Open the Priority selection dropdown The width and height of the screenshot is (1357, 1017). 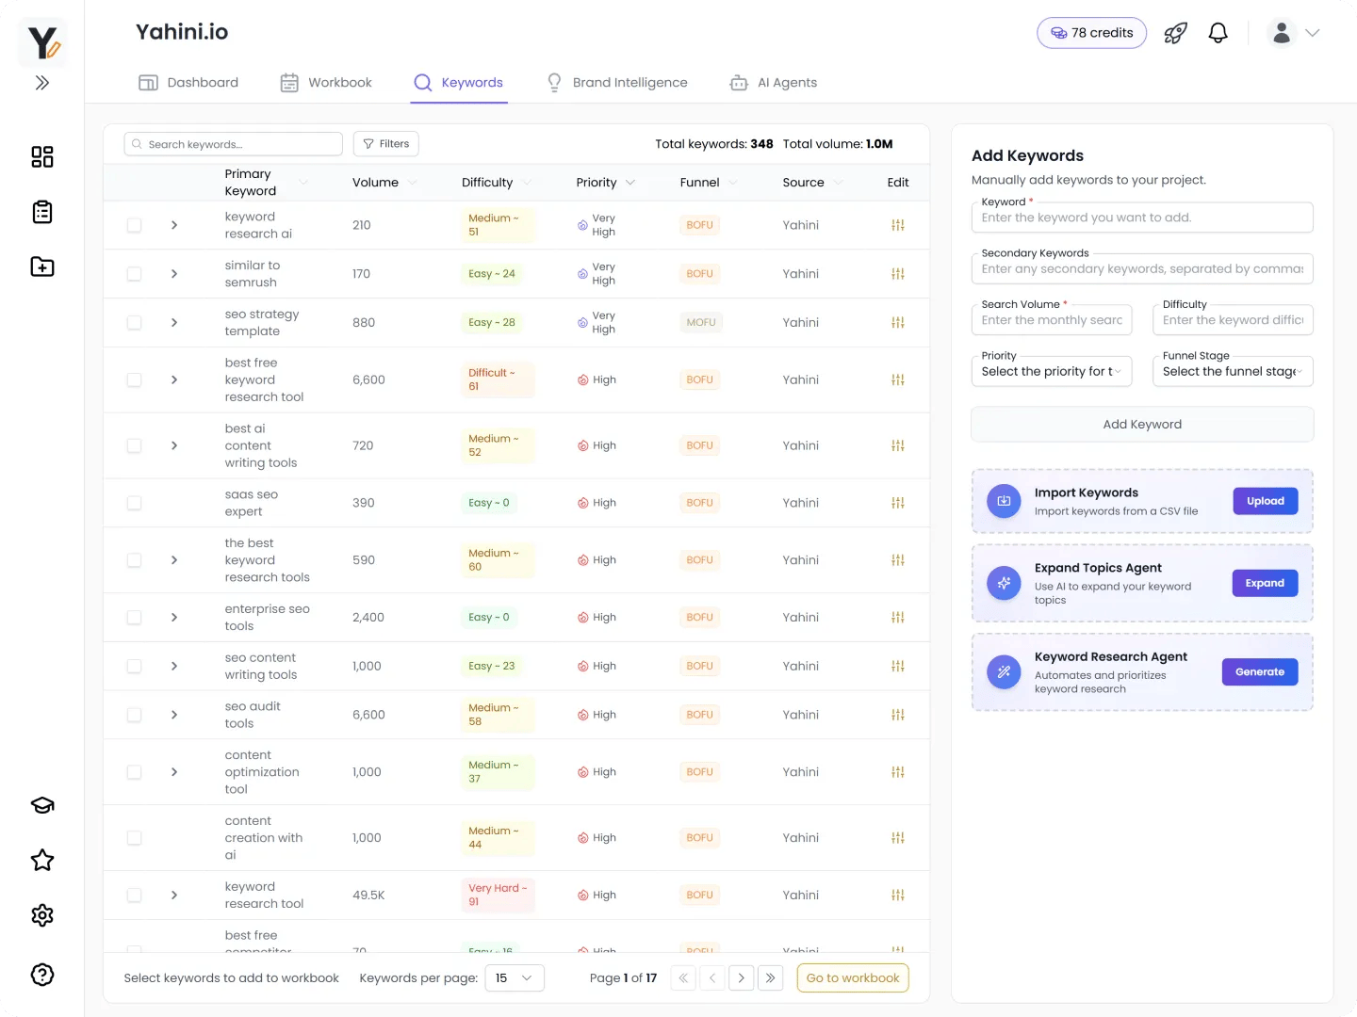click(x=1052, y=371)
